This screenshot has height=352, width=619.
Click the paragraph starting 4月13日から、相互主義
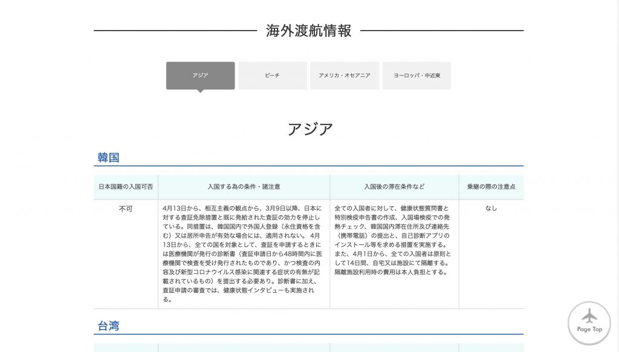click(242, 253)
